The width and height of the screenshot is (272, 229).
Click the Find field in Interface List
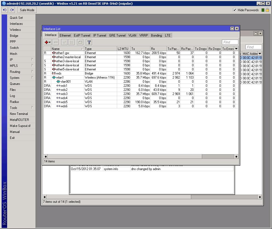coord(230,42)
